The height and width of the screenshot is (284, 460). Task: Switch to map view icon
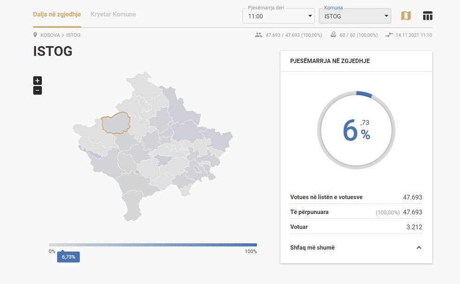pyautogui.click(x=406, y=15)
